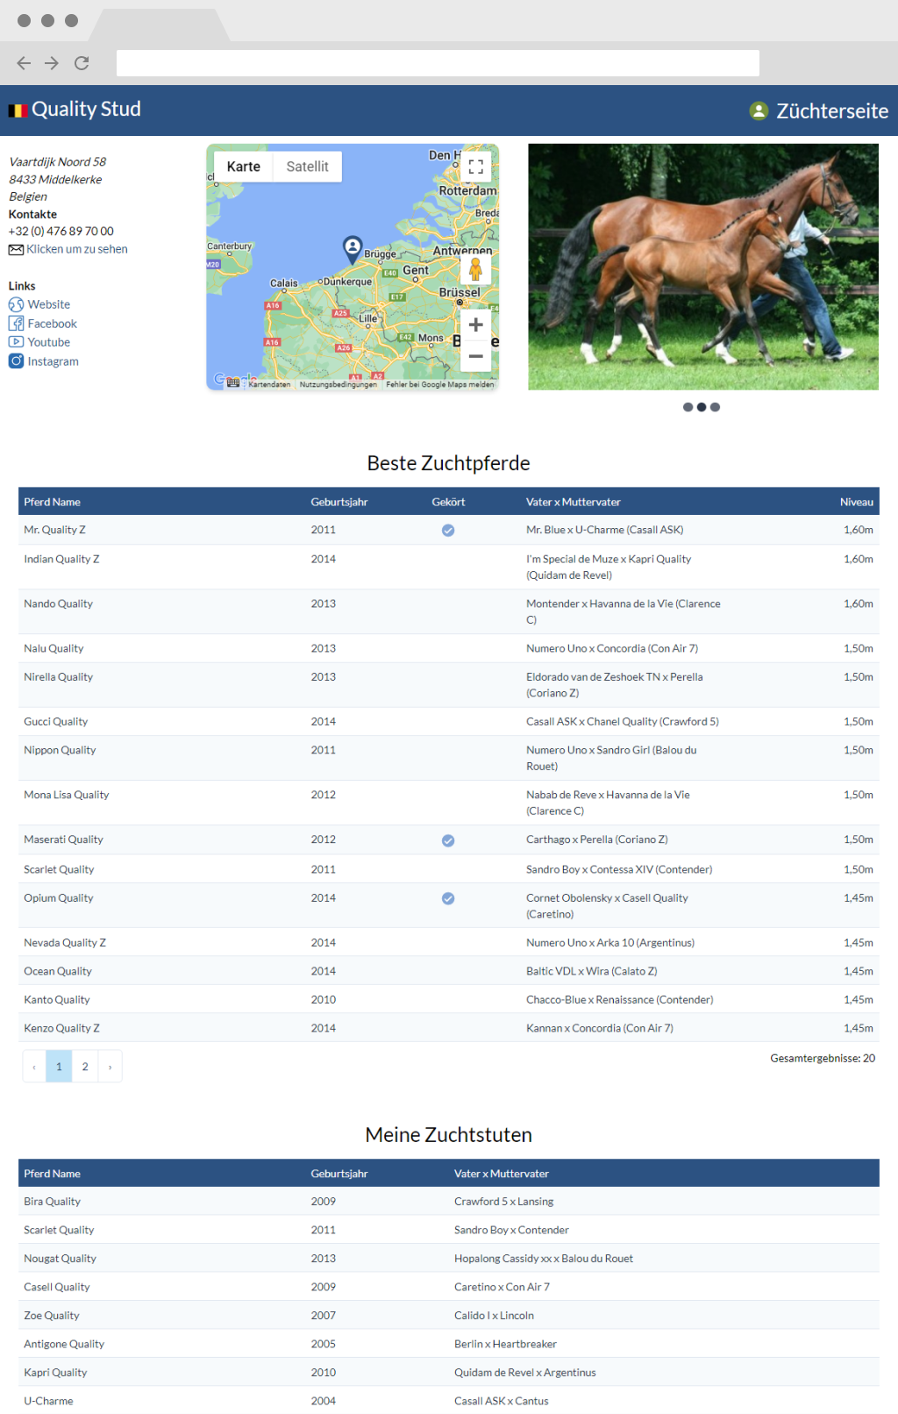Open map Nutzungsbedingungen link

pos(338,384)
